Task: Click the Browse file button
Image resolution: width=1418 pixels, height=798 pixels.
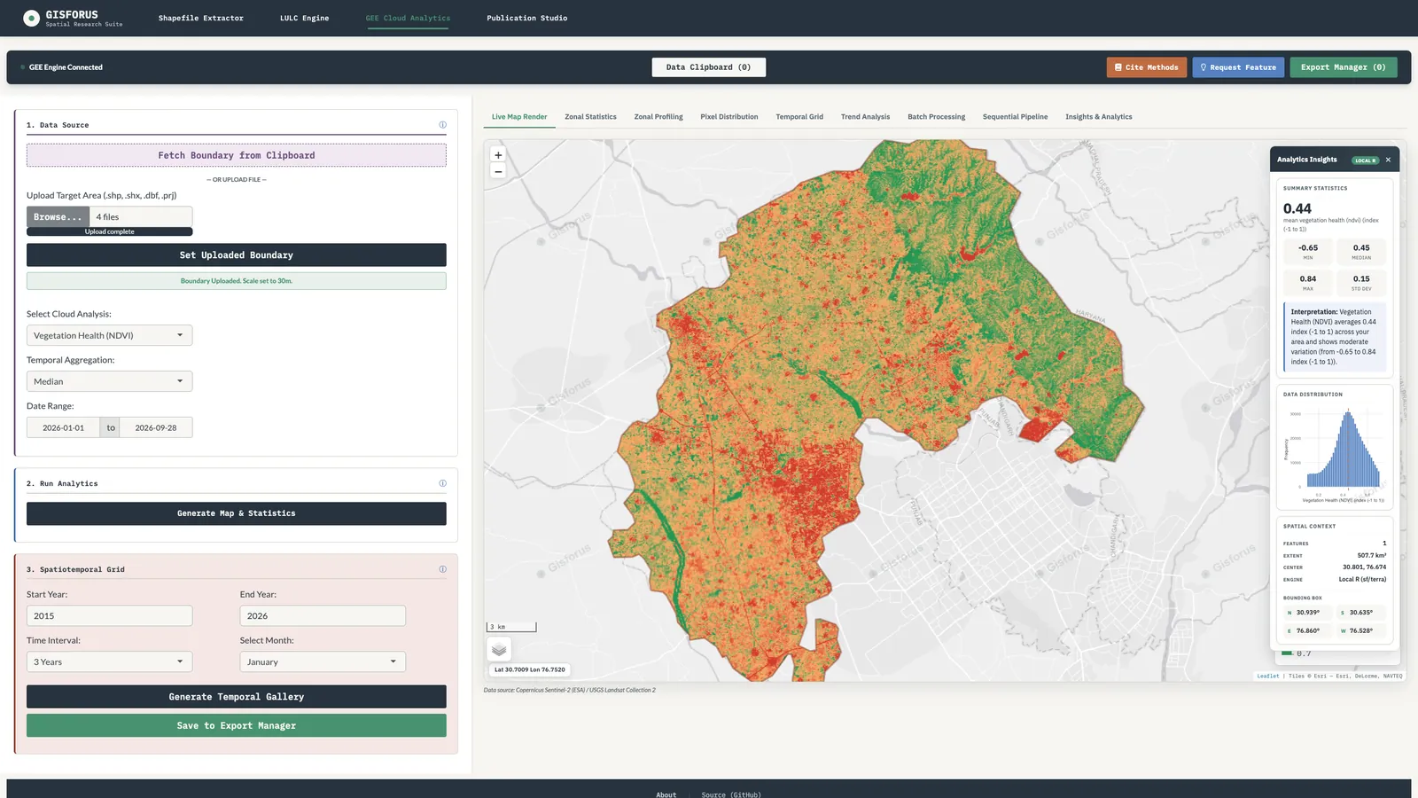Action: tap(58, 216)
